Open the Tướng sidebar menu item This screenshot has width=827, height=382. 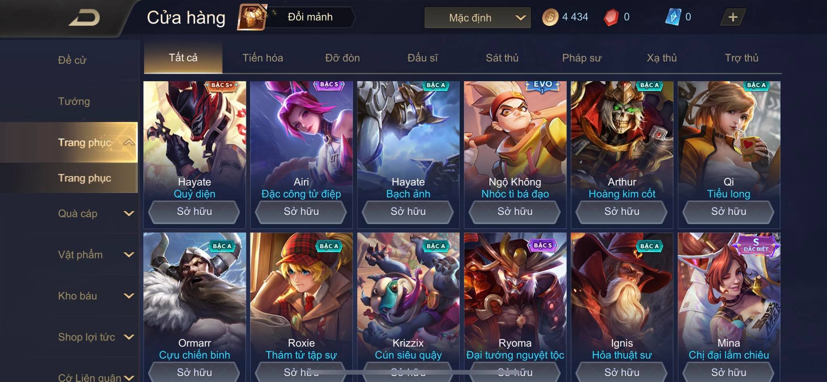pyautogui.click(x=74, y=101)
